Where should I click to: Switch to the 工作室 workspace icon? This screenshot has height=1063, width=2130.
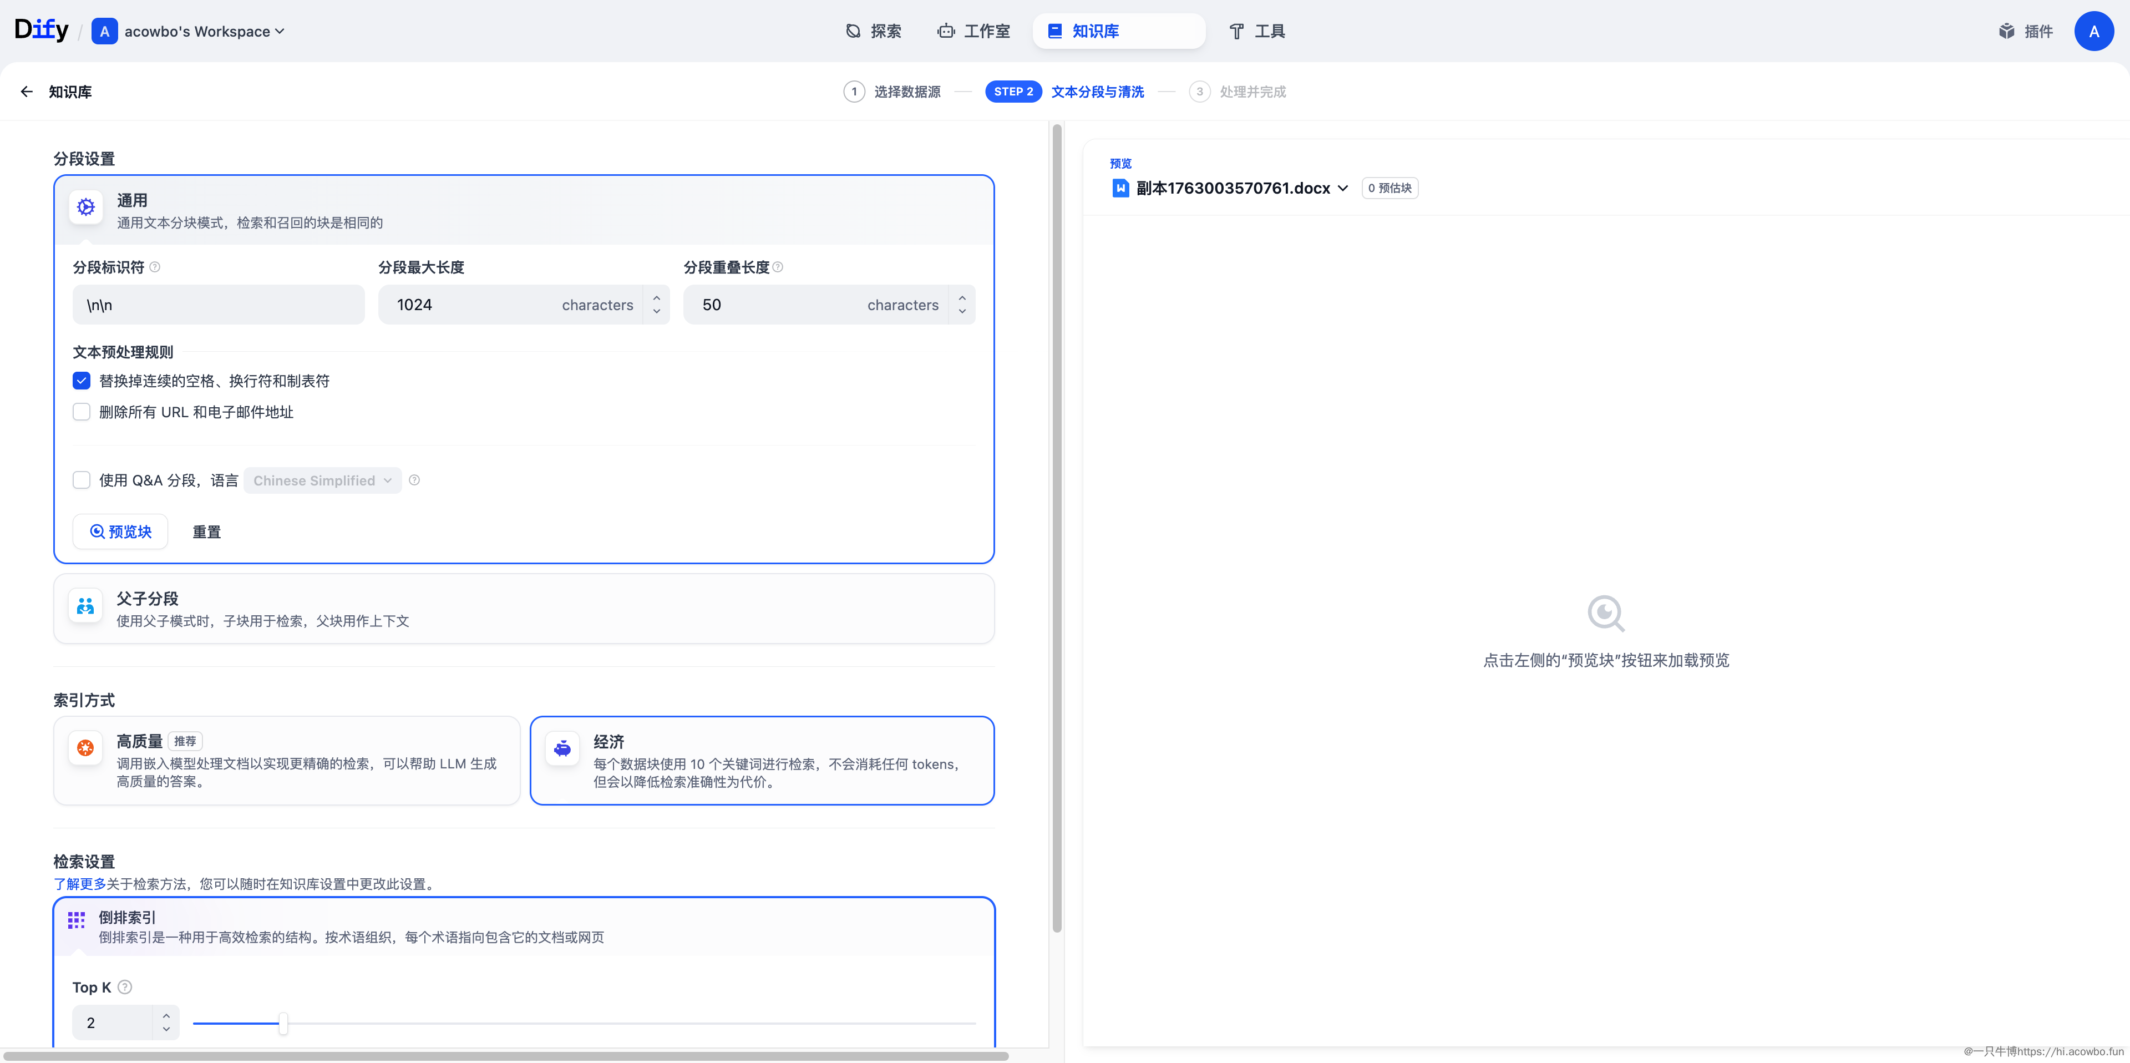tap(947, 31)
